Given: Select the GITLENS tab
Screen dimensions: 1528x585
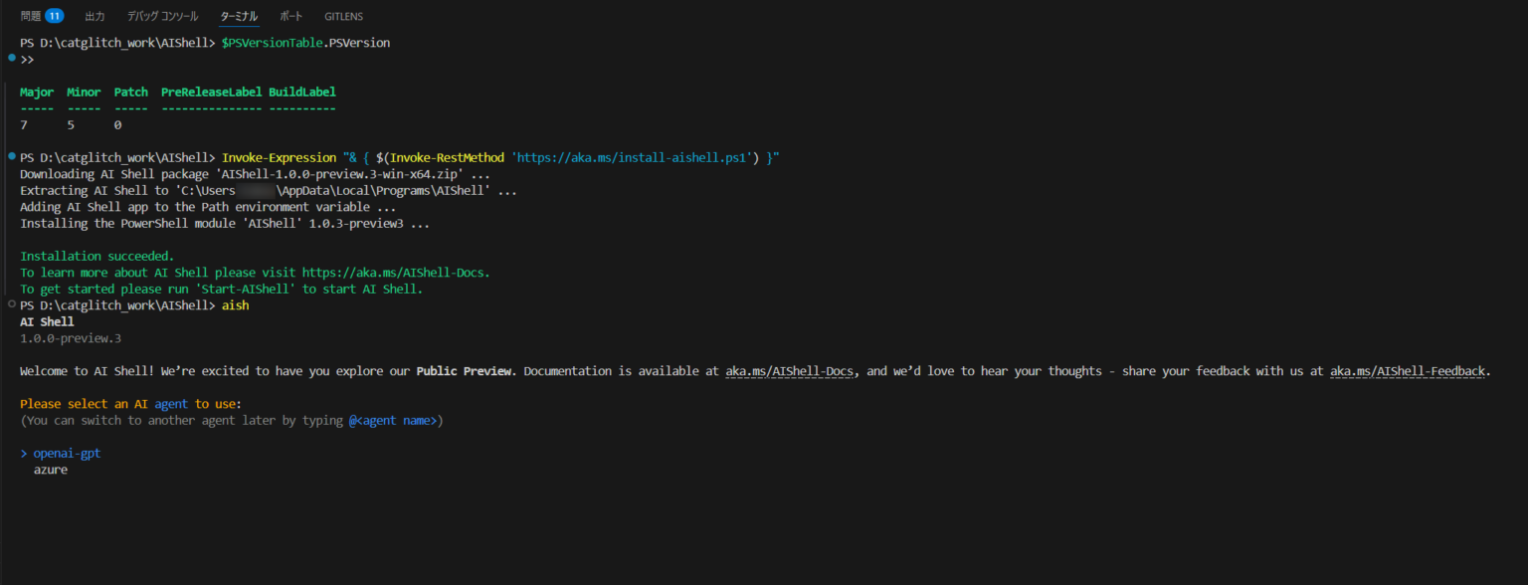Looking at the screenshot, I should (343, 16).
